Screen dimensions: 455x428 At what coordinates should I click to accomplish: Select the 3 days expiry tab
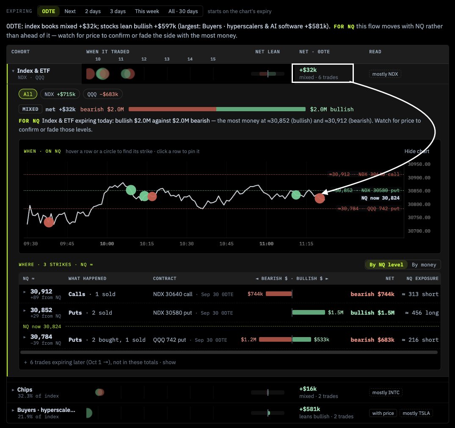coord(118,11)
